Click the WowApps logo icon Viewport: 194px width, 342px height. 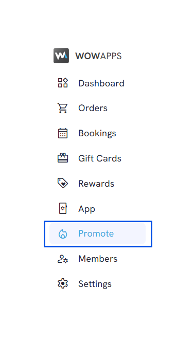[61, 56]
